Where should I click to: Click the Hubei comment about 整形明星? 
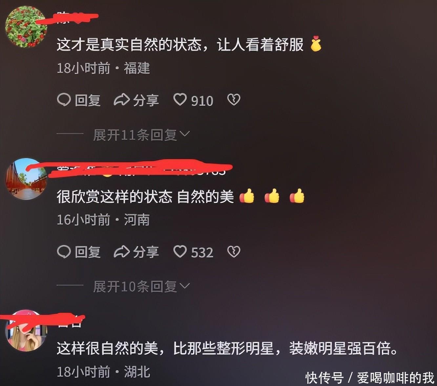[x=227, y=348]
